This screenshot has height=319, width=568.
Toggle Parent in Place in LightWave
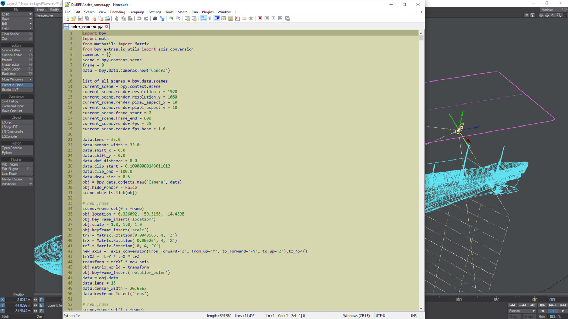click(x=17, y=85)
